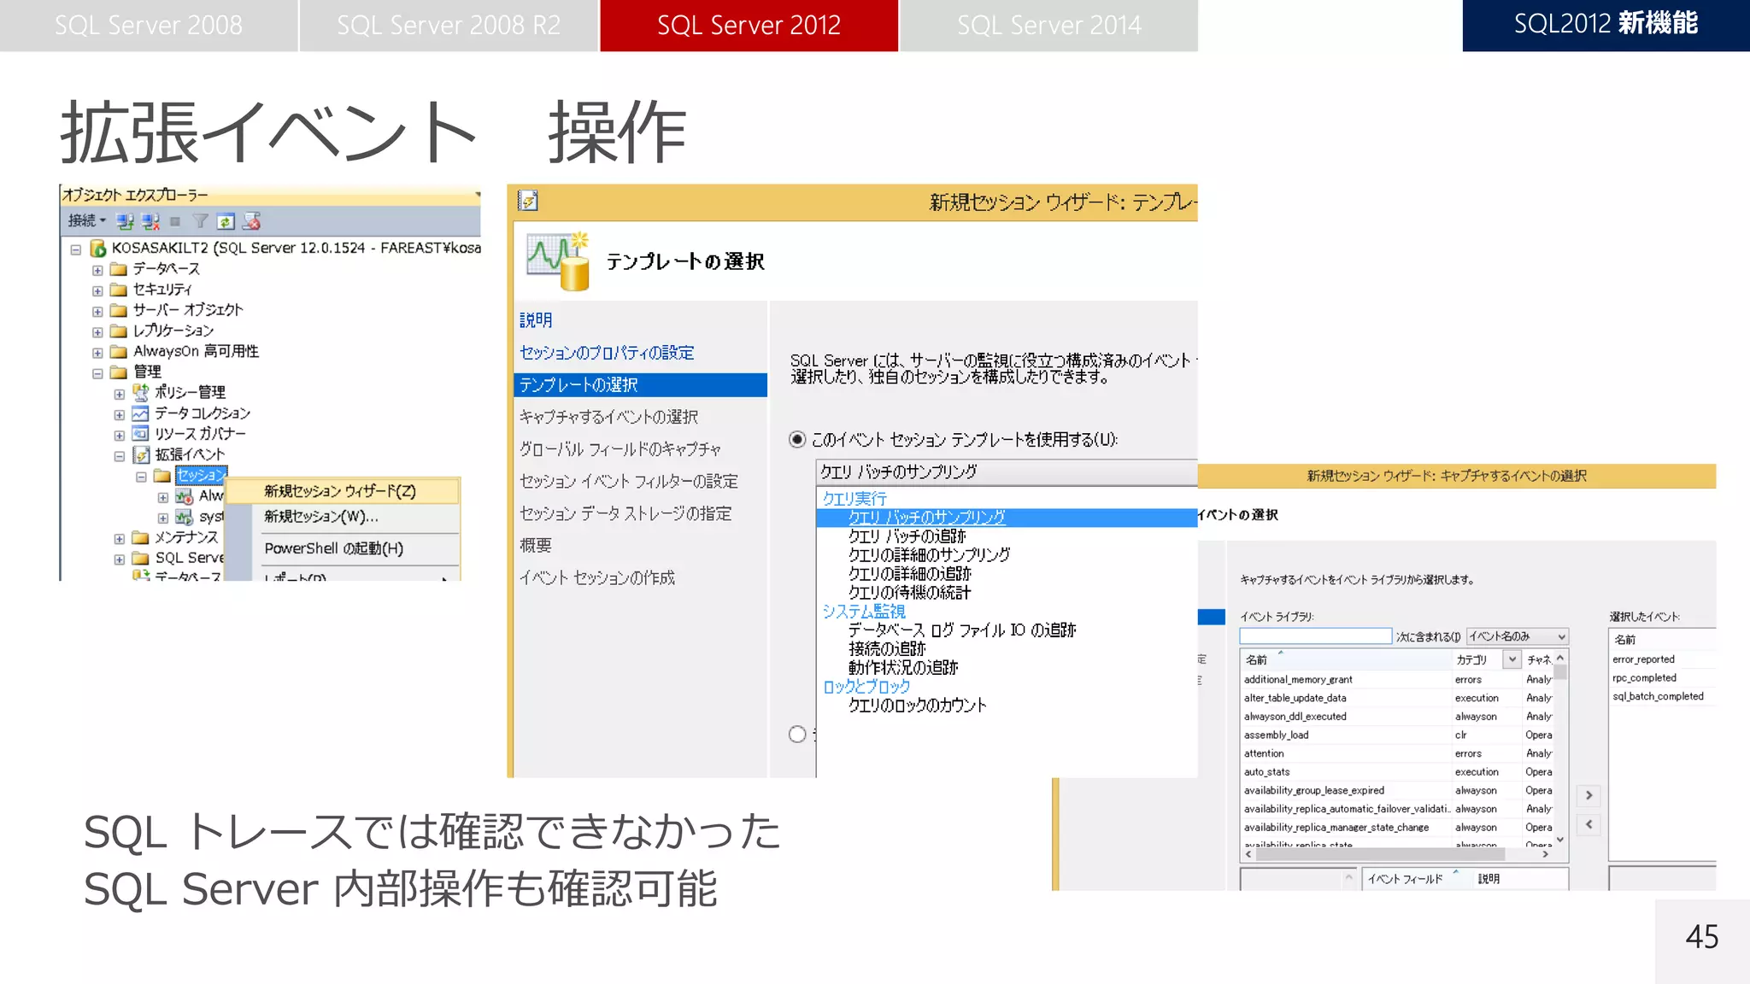
Task: Click the AlwaysOn session icon with red stop
Action: coord(184,496)
